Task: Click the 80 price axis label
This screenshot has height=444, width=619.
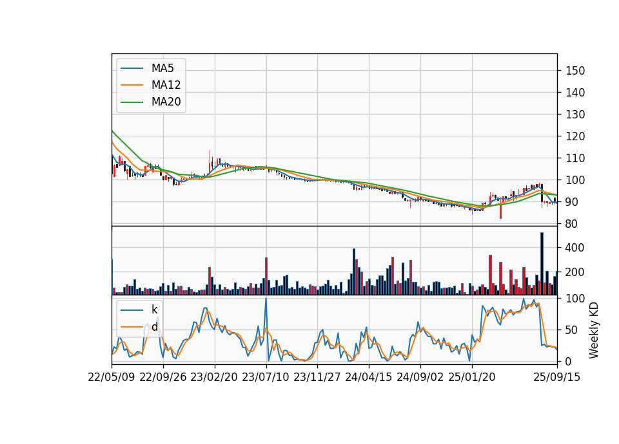Action: coord(572,224)
